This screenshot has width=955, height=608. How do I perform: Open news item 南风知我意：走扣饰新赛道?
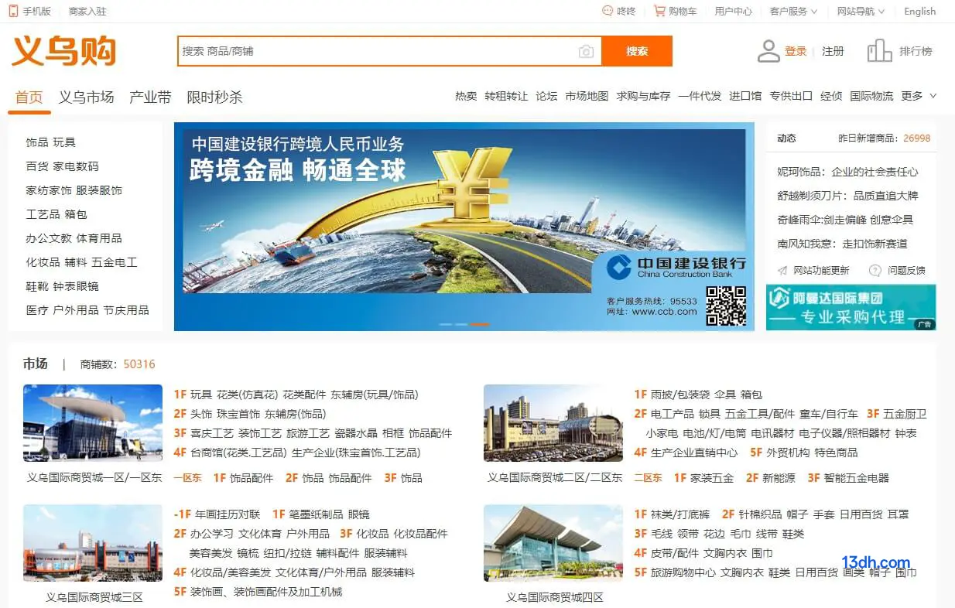click(842, 244)
